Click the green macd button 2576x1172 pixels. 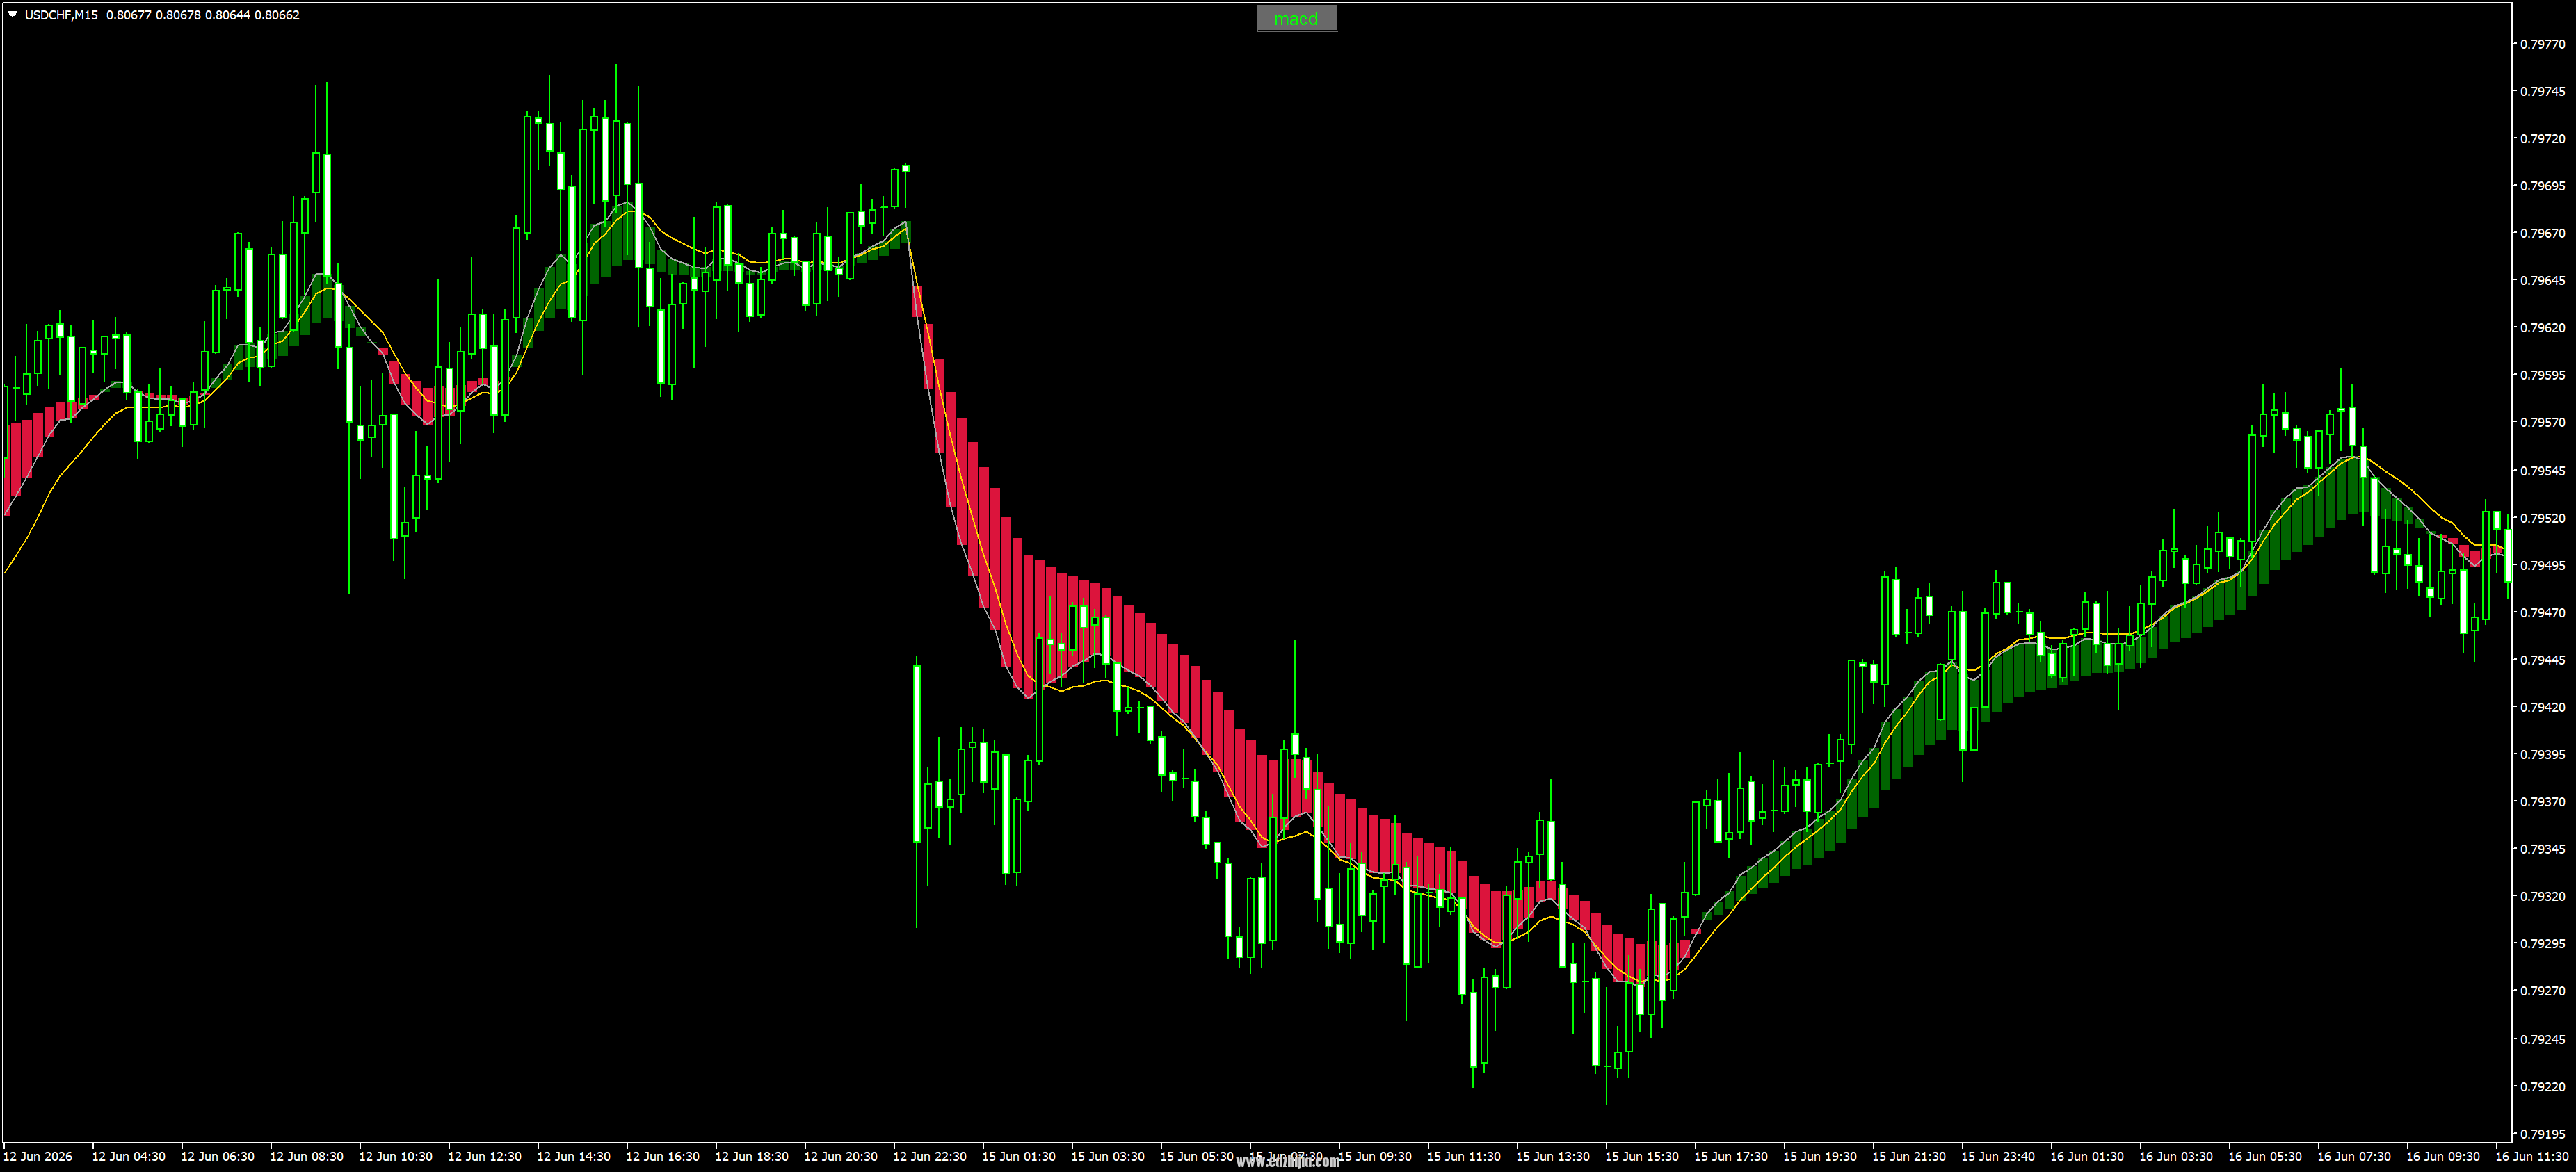(x=1296, y=19)
